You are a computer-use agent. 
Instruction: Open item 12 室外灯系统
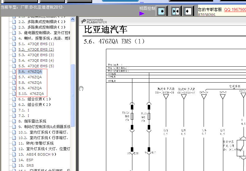(x=44, y=149)
